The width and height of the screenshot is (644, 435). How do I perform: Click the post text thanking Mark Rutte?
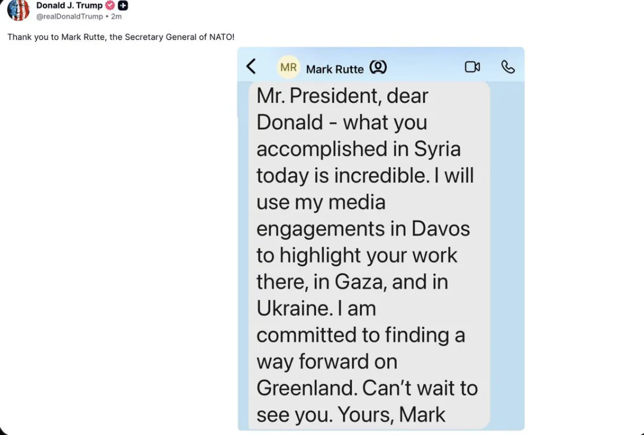coord(121,37)
